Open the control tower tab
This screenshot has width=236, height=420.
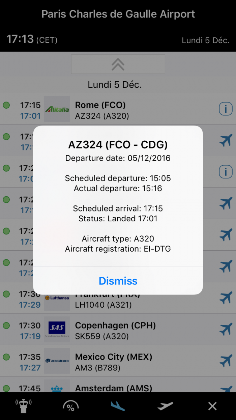[x=24, y=406]
